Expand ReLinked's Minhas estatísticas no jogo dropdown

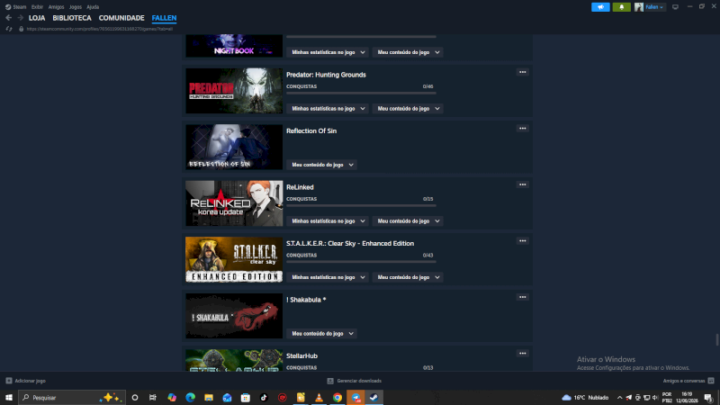(x=328, y=220)
